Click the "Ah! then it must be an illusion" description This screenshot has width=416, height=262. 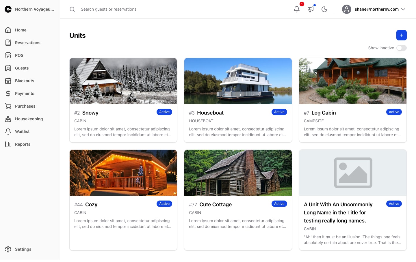click(x=352, y=240)
